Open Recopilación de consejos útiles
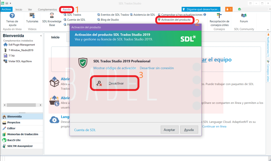Viewport: 271px width, 161px height. click(219, 20)
